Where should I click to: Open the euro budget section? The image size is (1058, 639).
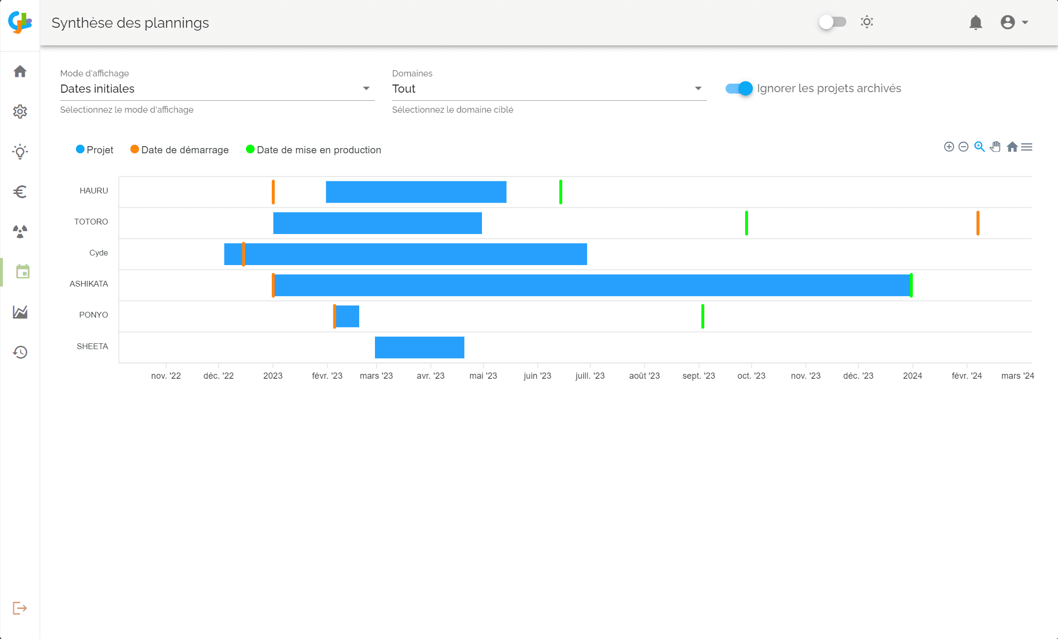coord(20,192)
